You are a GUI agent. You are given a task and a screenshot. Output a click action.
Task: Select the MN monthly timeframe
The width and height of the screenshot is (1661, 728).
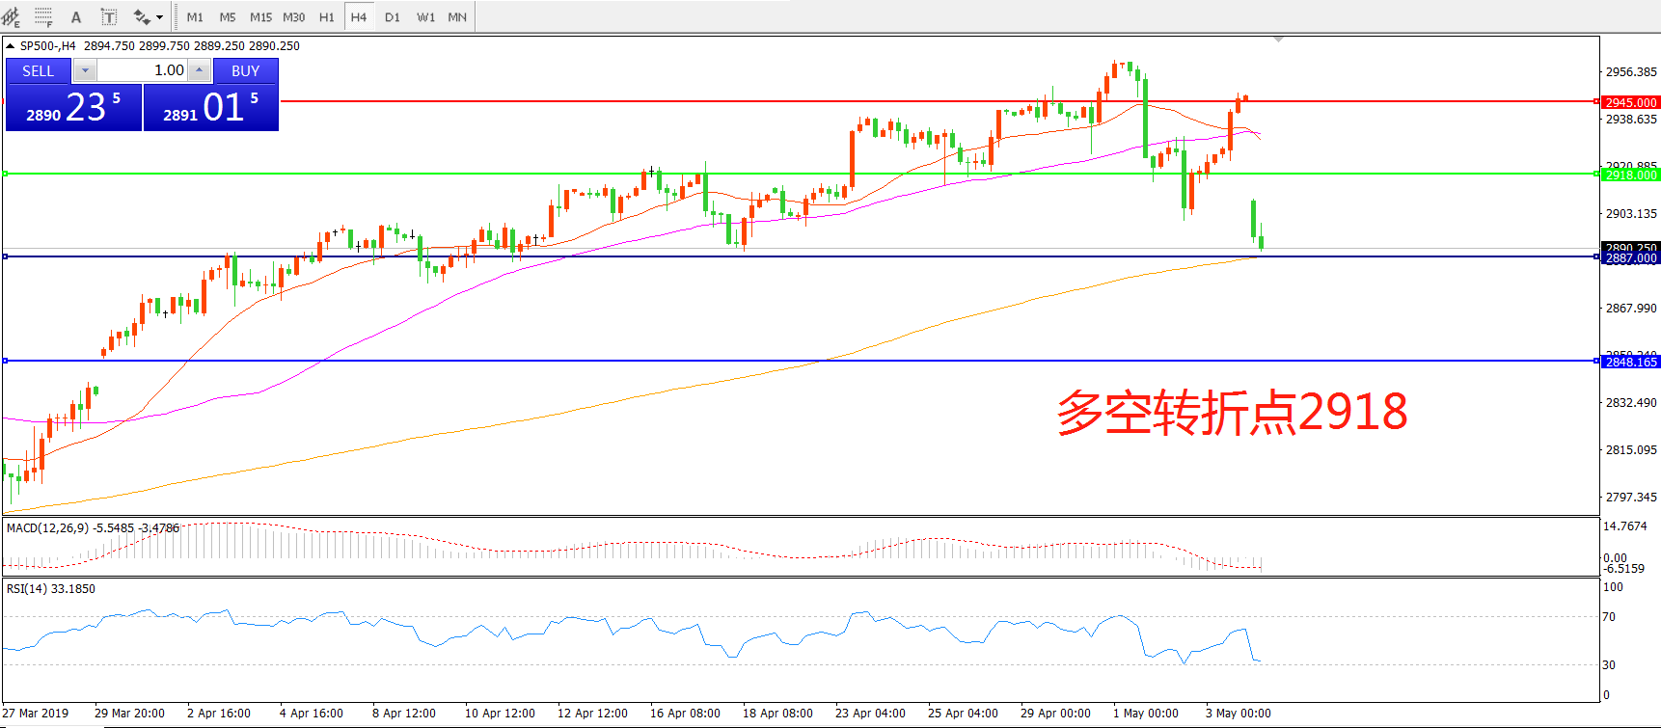(x=457, y=17)
